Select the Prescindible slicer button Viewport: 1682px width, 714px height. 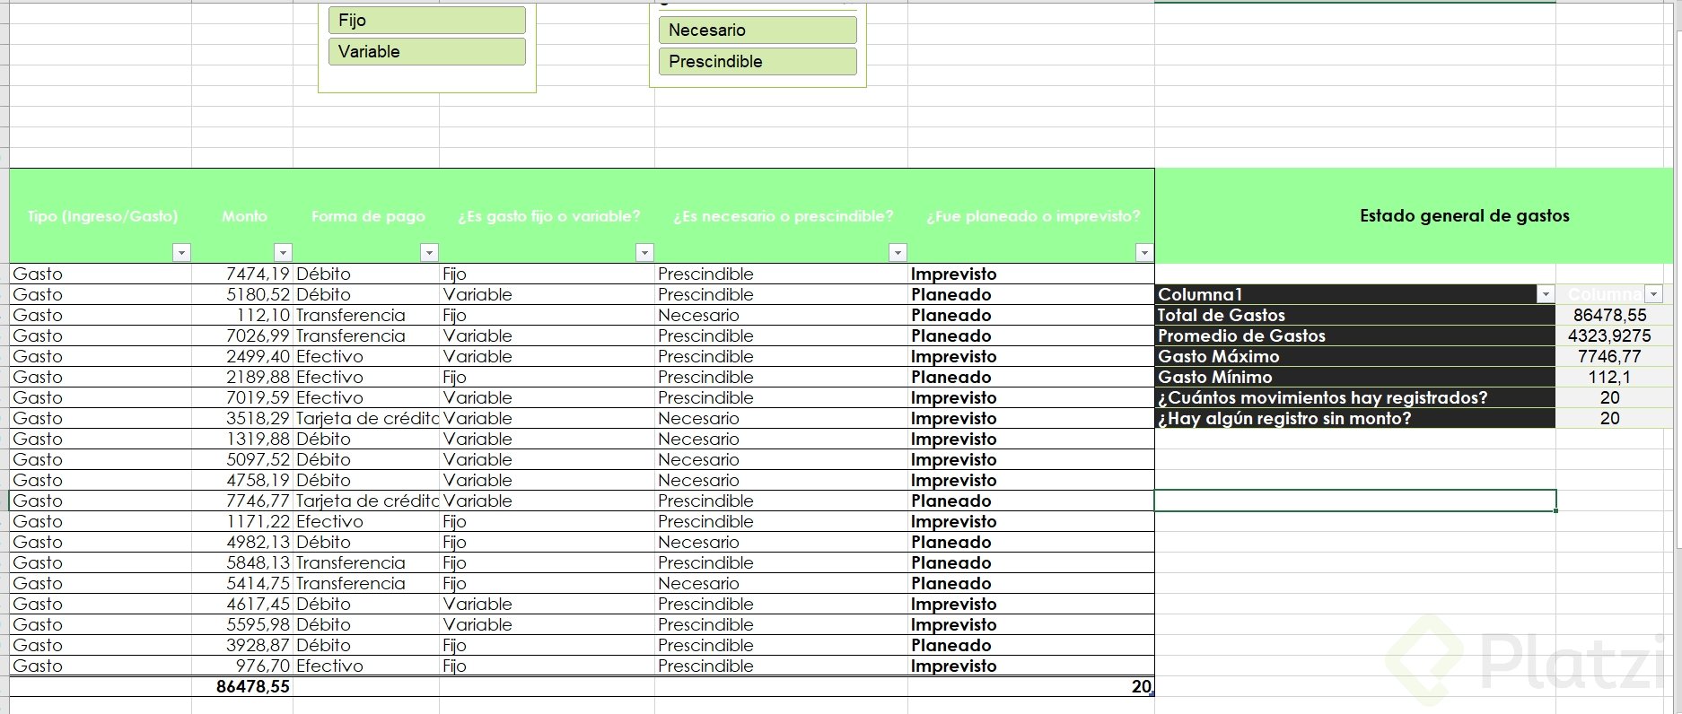tap(758, 62)
